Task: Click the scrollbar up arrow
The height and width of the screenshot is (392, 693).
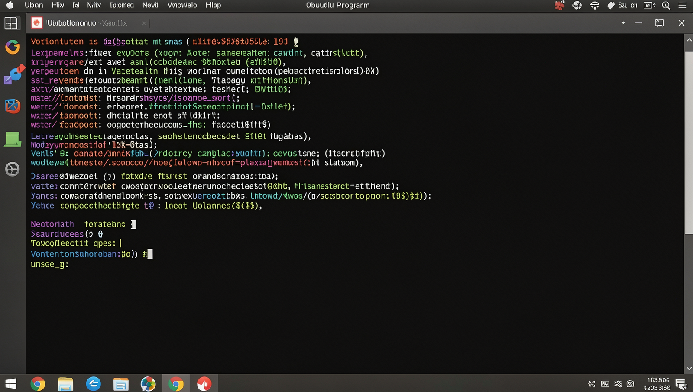Action: coord(689,40)
